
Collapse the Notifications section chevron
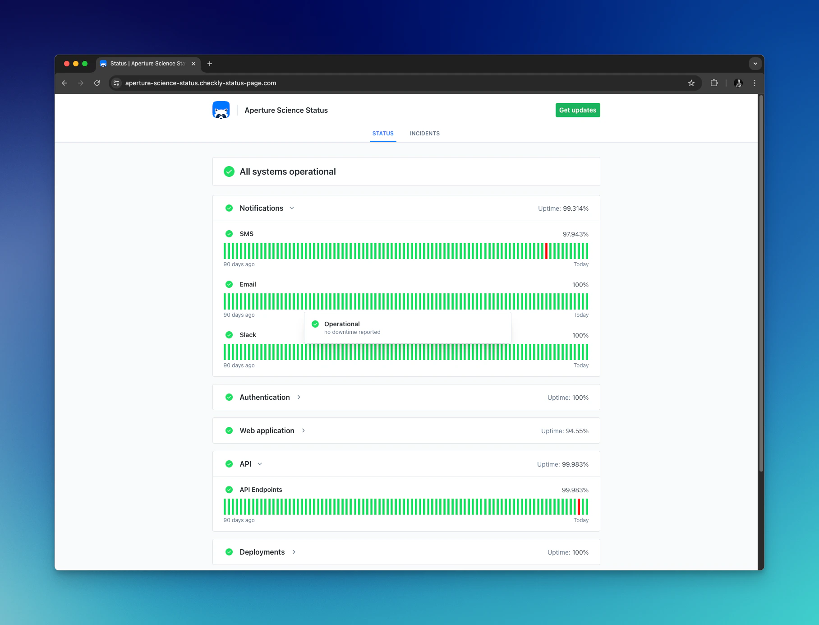pyautogui.click(x=292, y=208)
